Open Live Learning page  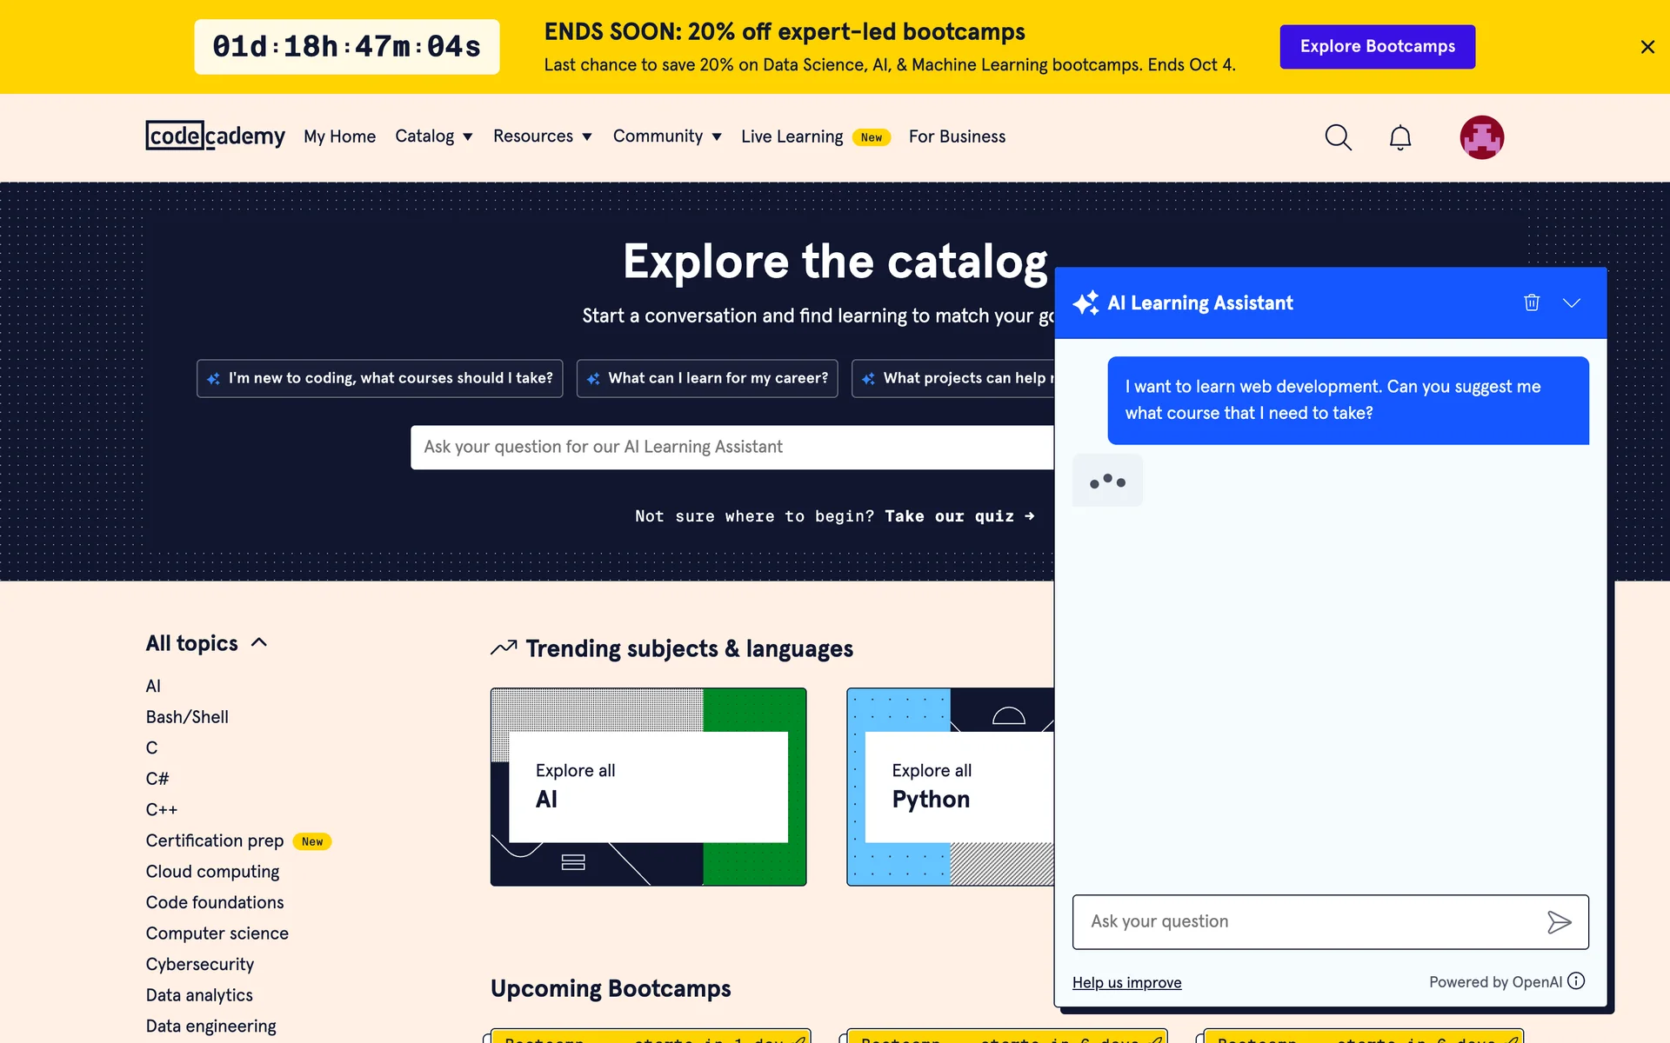point(792,136)
